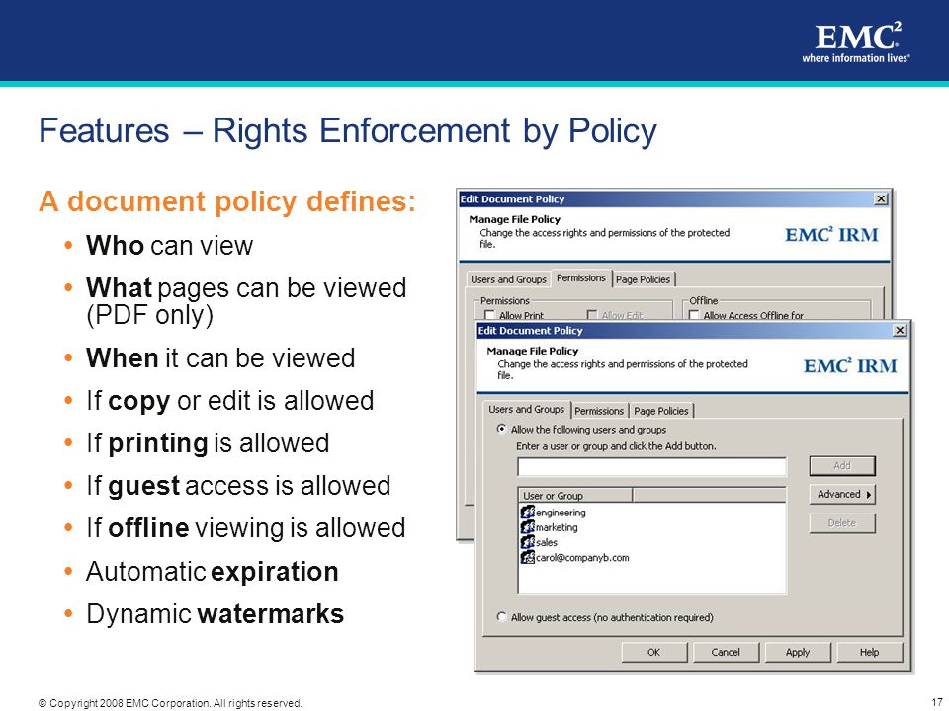949x711 pixels.
Task: Select the 'engineering' list entry
Action: click(x=554, y=513)
